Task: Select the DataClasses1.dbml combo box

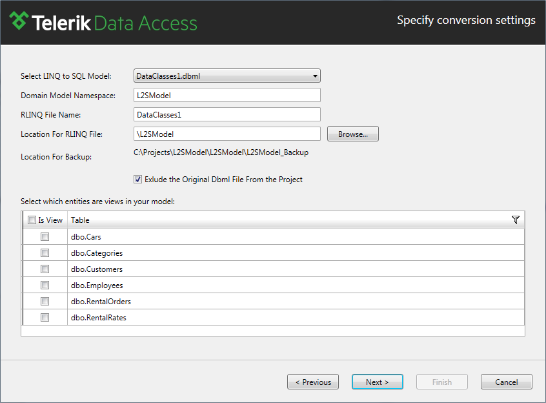Action: (227, 76)
